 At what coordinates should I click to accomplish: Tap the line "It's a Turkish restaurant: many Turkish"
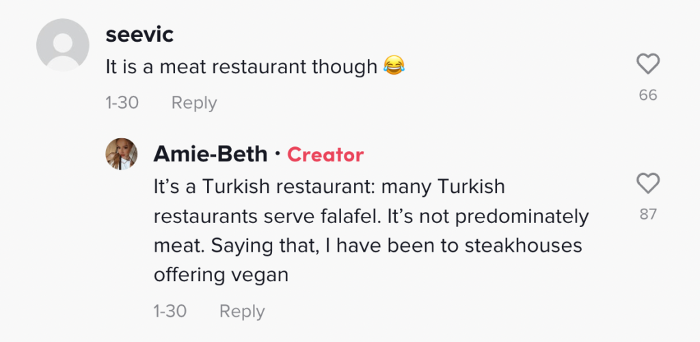coord(329,187)
